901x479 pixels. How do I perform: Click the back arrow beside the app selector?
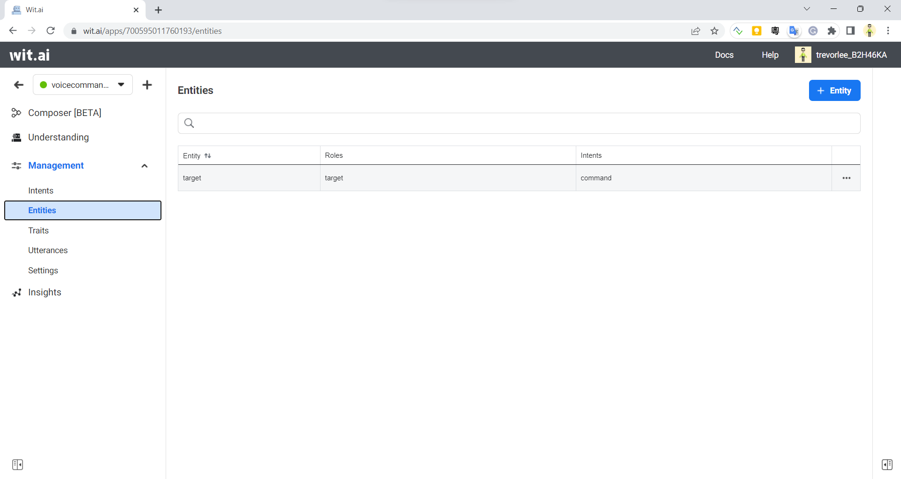[18, 85]
